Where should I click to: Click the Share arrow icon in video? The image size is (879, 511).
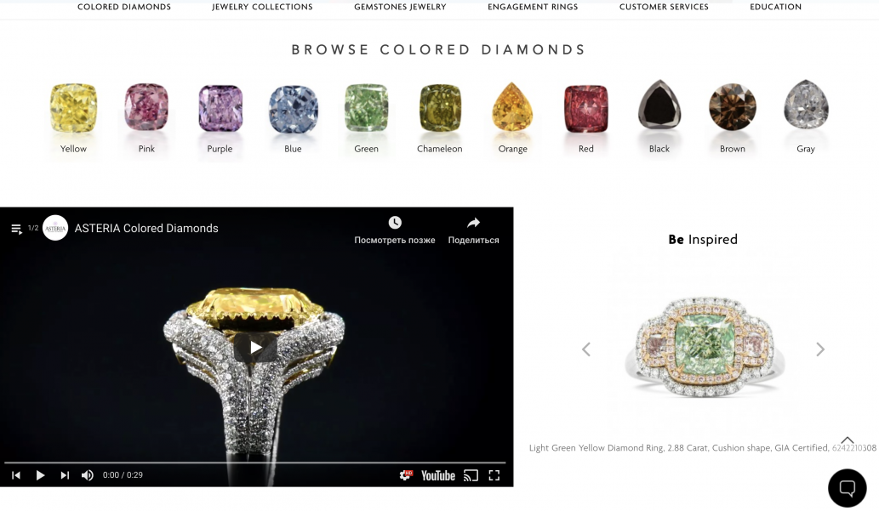click(474, 223)
